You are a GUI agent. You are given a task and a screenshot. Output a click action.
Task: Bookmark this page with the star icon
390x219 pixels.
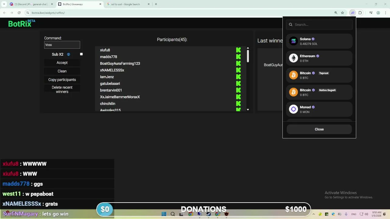(x=342, y=13)
